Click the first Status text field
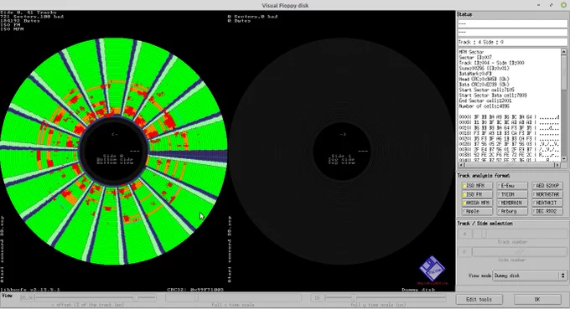Screen dimensions: 570x309 (512, 23)
